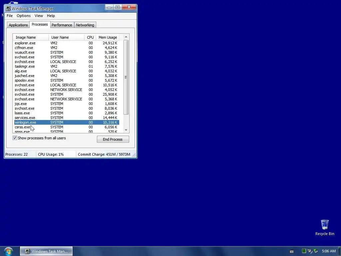341x256 pixels.
Task: Click the End Process button
Action: click(x=113, y=139)
